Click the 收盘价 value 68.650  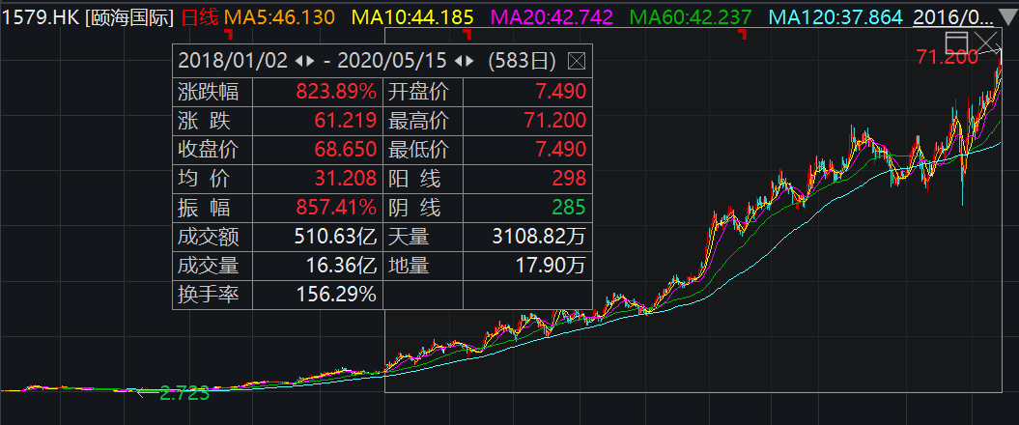[x=345, y=150]
